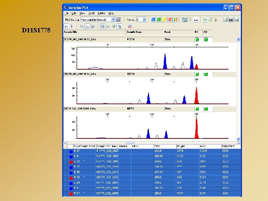Viewport: 268px width, 201px height.
Task: Click the header-table calendar-like icon after dye buttons
Action: [185, 20]
